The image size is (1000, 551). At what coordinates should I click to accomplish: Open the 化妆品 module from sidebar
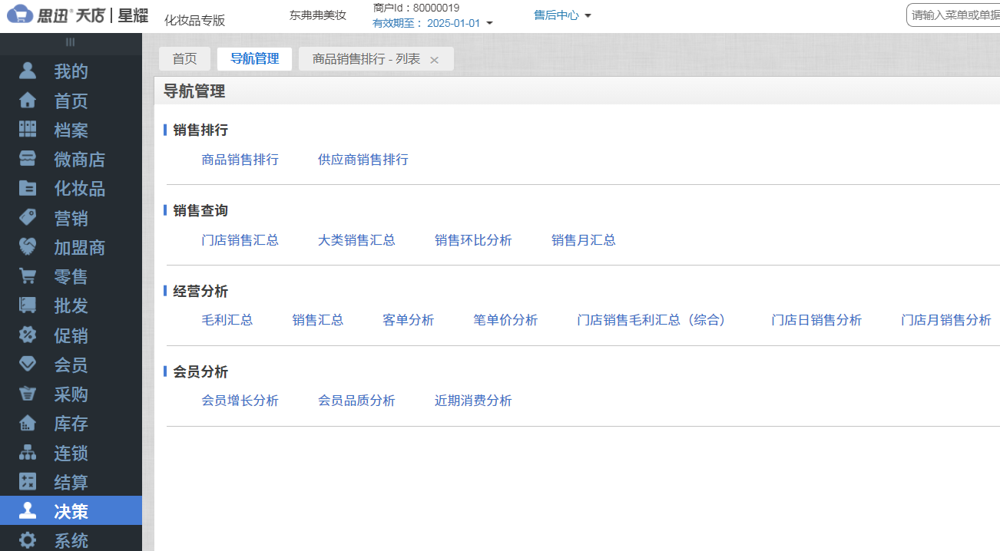pos(71,188)
